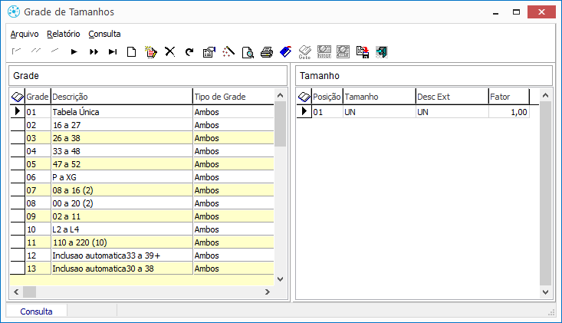Click the book icon in Grade table header
This screenshot has height=323, width=562.
click(x=18, y=97)
